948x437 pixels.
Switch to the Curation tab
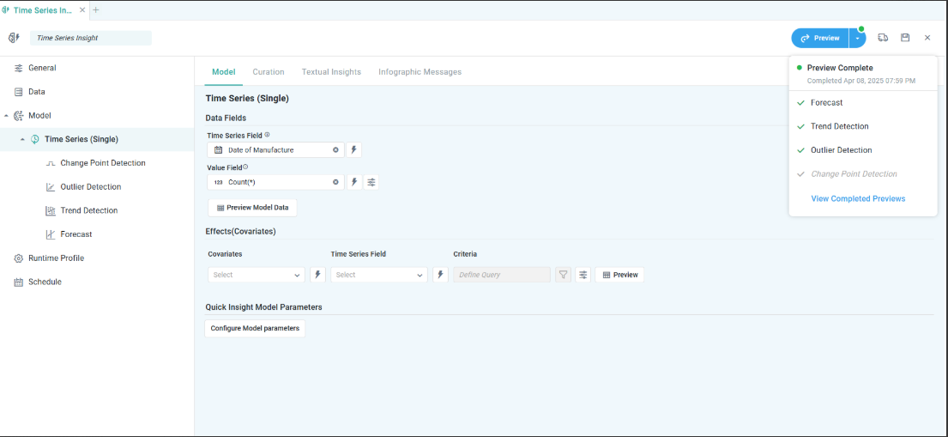click(269, 72)
